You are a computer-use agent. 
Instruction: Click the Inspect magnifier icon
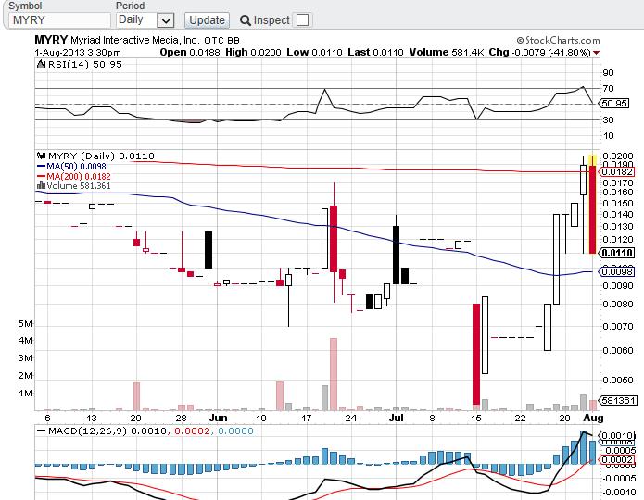[246, 20]
